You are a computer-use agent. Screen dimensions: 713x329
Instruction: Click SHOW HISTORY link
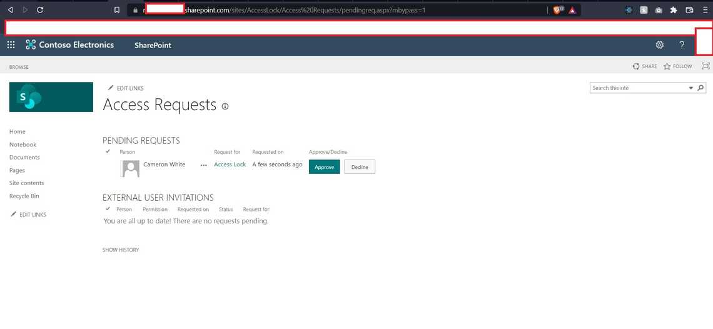(121, 250)
